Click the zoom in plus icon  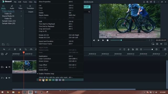coord(156,49)
